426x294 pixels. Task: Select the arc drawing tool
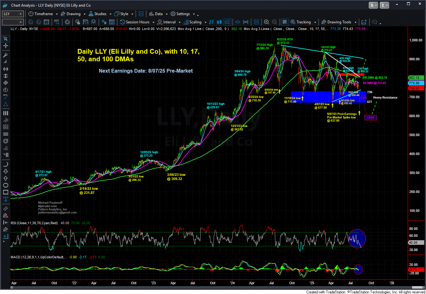6,164
